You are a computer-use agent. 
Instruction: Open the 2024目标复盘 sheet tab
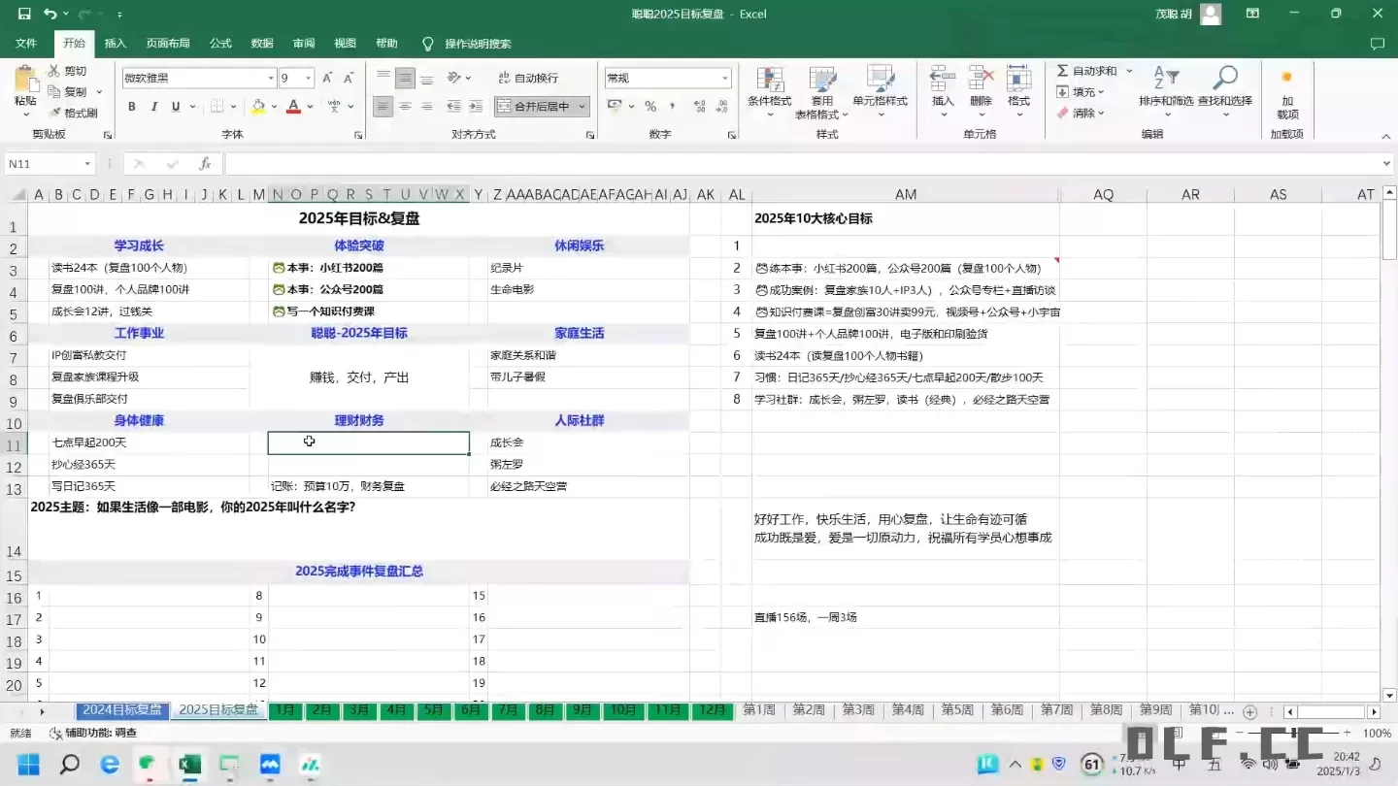(x=121, y=709)
